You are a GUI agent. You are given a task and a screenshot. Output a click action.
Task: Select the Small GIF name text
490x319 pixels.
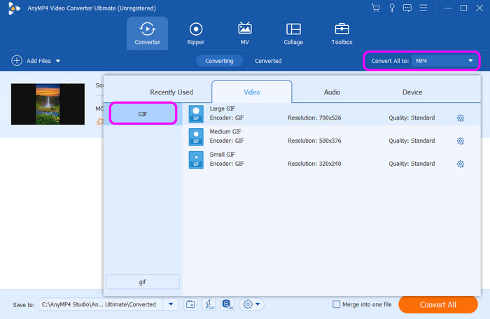click(x=222, y=155)
